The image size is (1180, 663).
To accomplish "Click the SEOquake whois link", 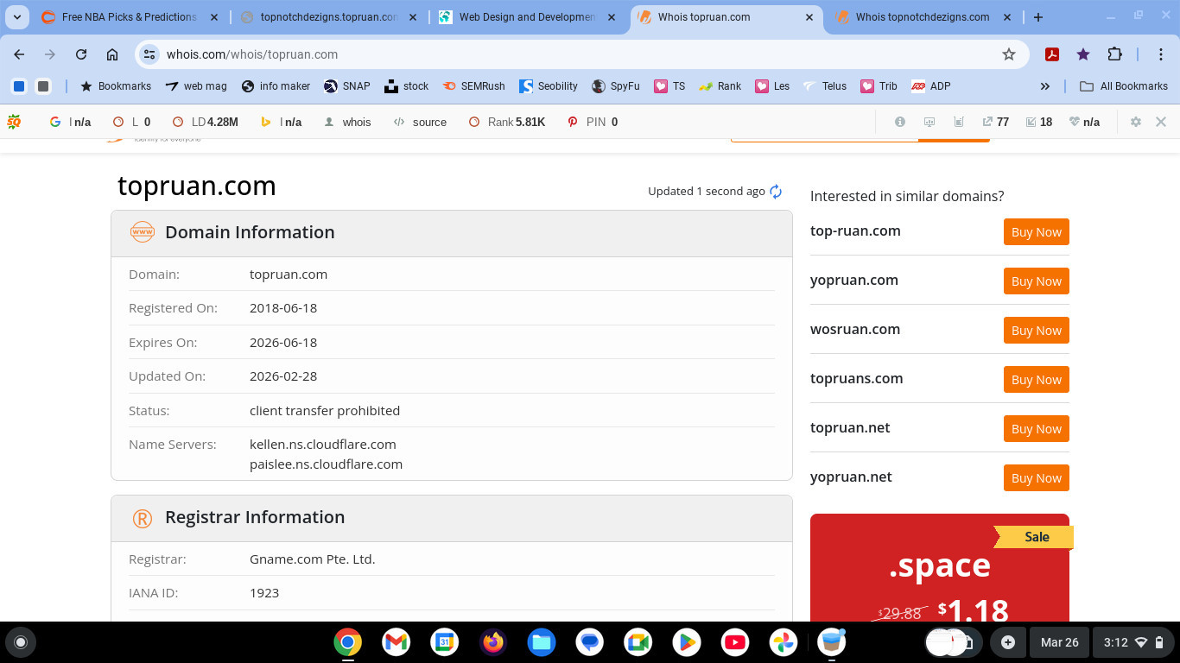I will click(x=347, y=122).
